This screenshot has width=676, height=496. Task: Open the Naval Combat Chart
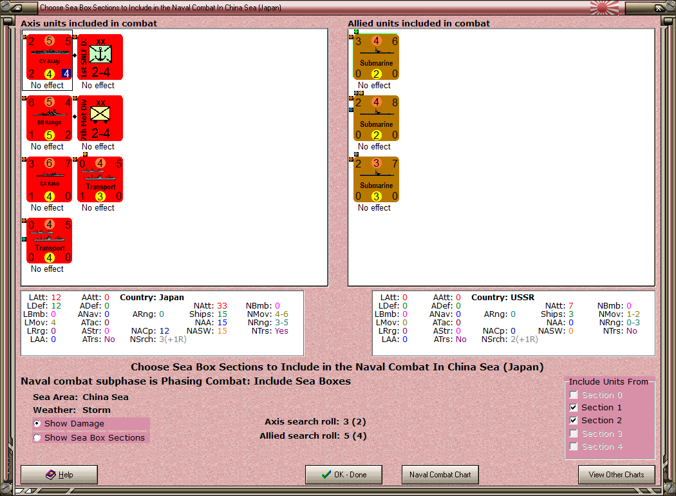click(x=440, y=475)
